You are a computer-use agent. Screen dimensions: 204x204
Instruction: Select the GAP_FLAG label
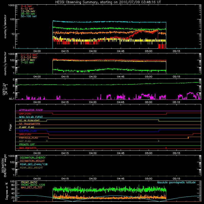coord(25,113)
